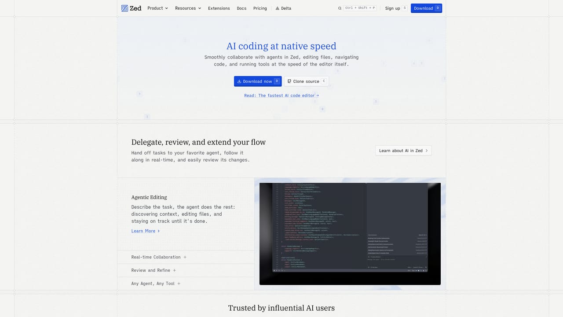Open the Product dropdown menu
Viewport: 563px width, 317px height.
[x=157, y=8]
